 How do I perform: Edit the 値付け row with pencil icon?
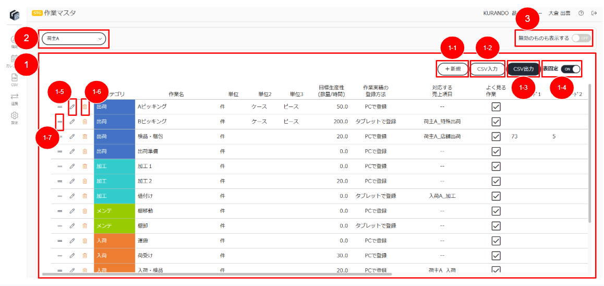pos(72,196)
